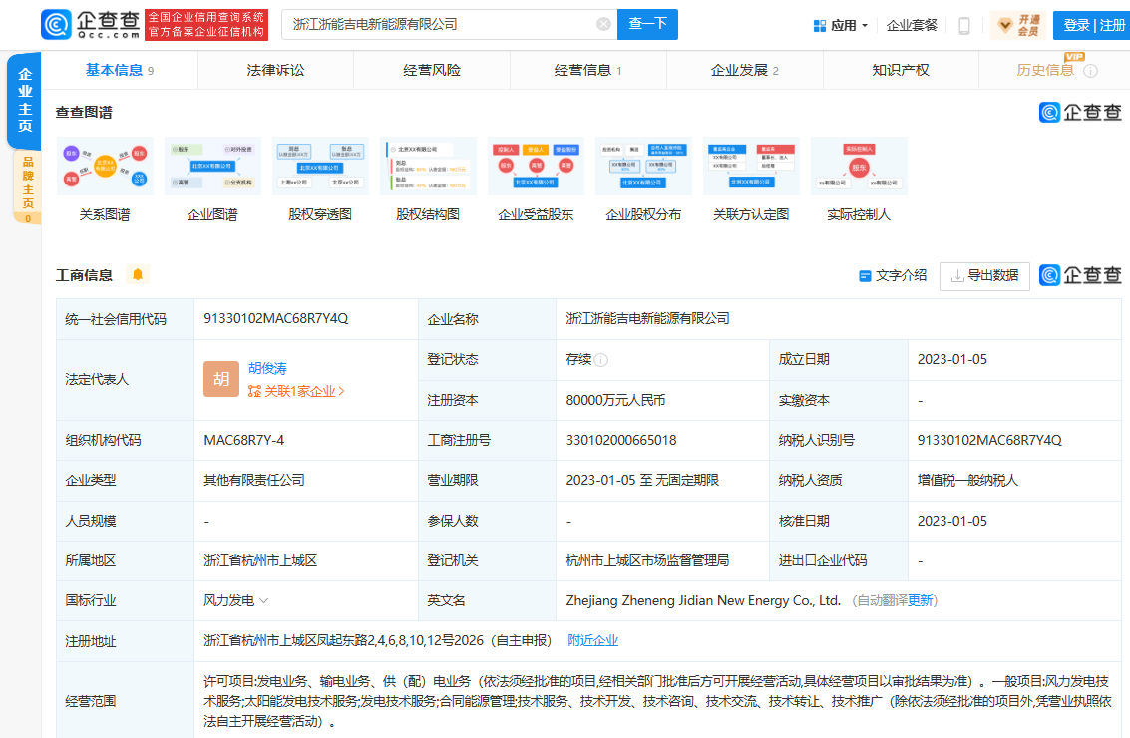Toggle the 文字介绍 option
Viewport: 1130px width, 738px height.
point(893,276)
